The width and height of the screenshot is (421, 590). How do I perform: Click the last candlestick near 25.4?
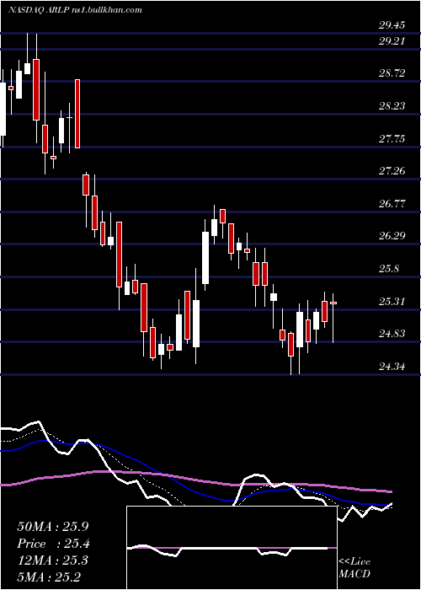[x=333, y=318]
